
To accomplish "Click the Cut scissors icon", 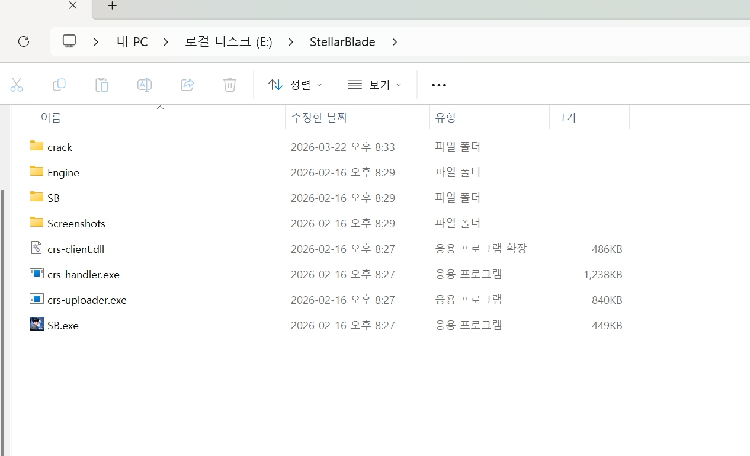I will coord(17,85).
